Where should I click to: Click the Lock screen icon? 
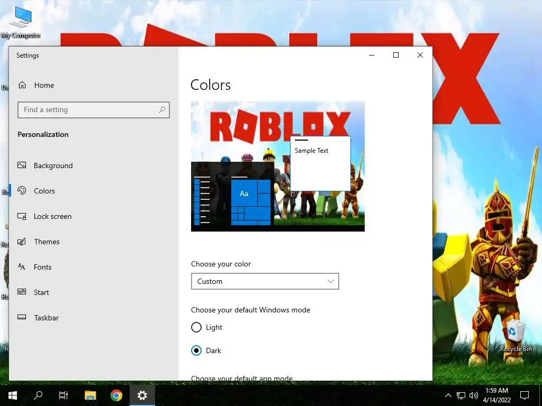click(22, 216)
